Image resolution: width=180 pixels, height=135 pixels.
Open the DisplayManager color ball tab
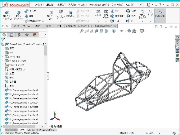(35, 35)
